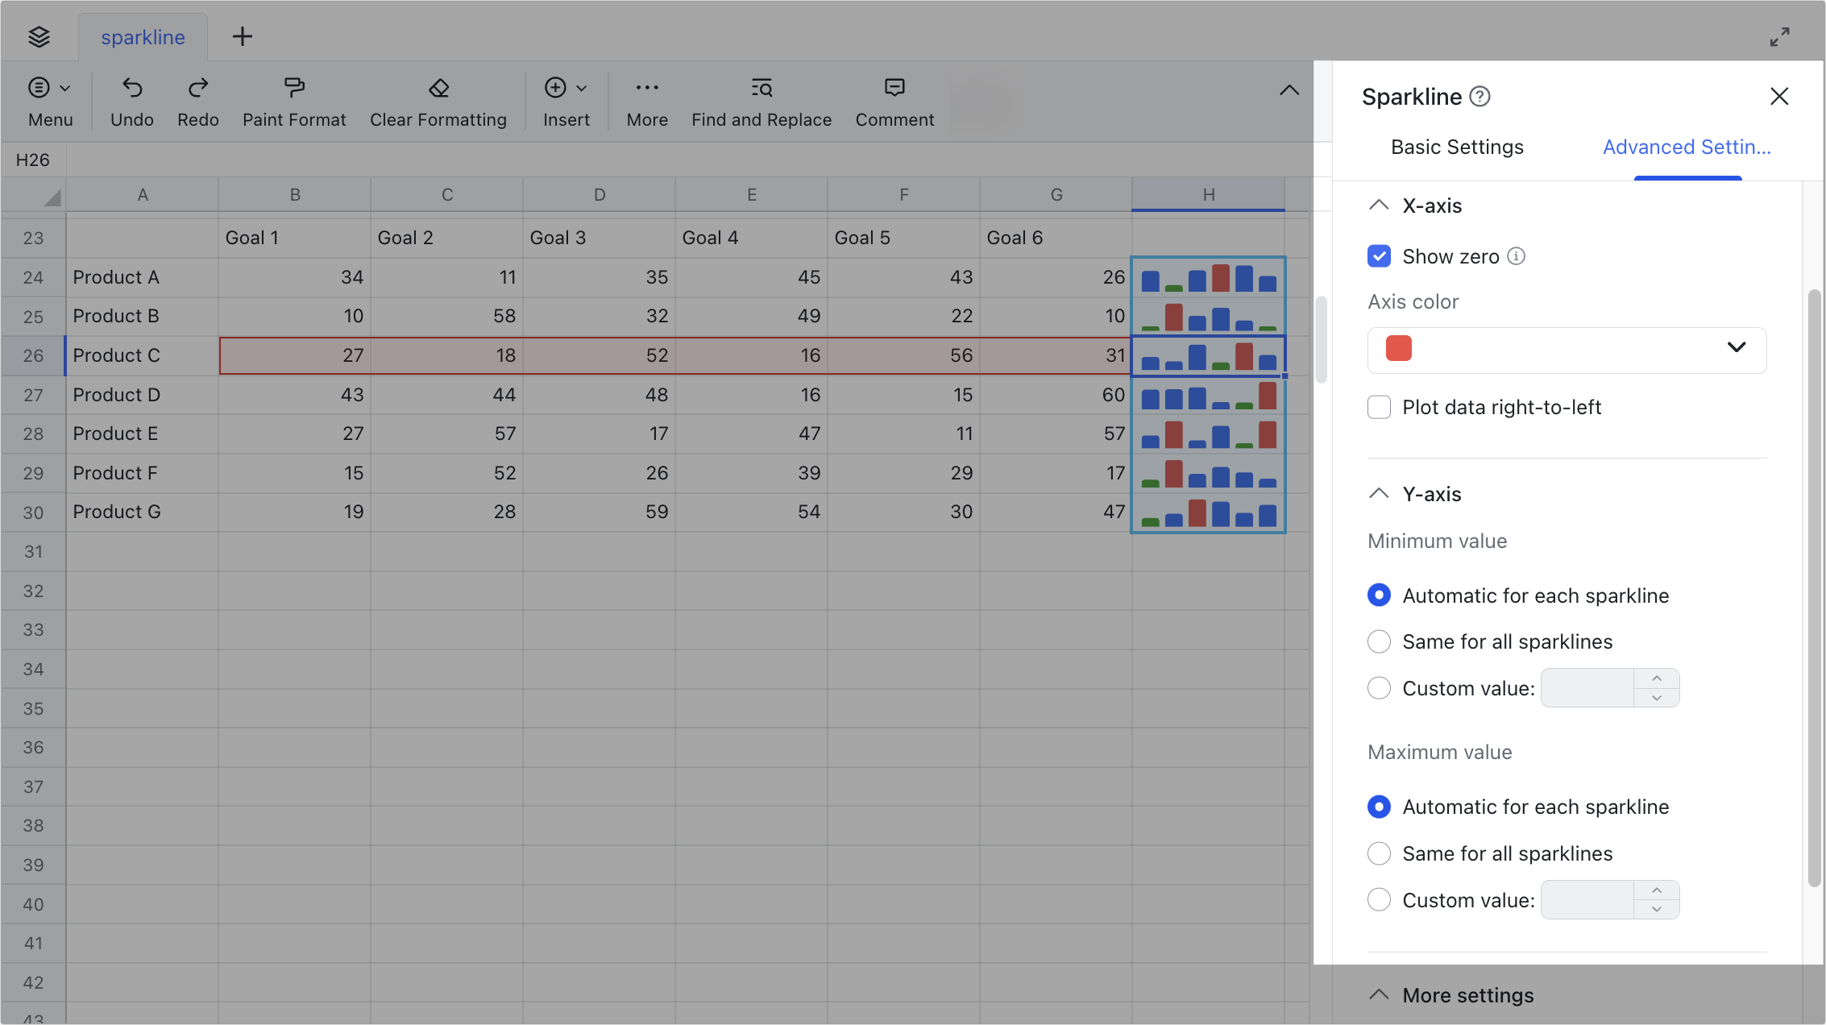This screenshot has height=1025, width=1826.
Task: Switch to the Basic Settings tab
Action: tap(1457, 147)
